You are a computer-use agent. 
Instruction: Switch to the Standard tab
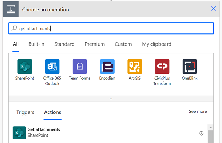tap(64, 44)
